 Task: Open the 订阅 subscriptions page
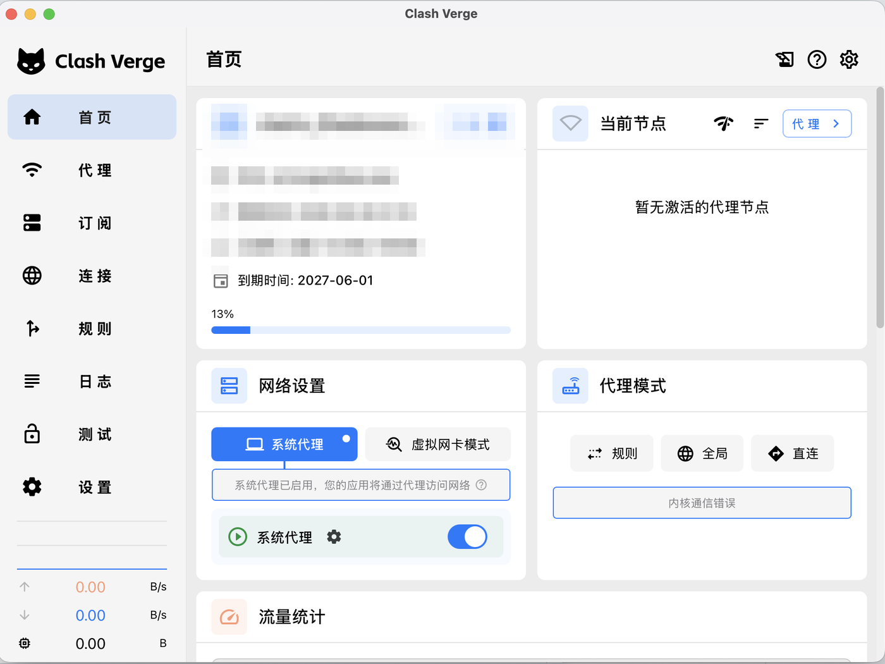92,223
